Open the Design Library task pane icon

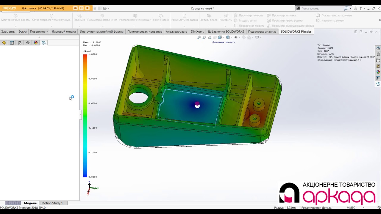coord(378,54)
